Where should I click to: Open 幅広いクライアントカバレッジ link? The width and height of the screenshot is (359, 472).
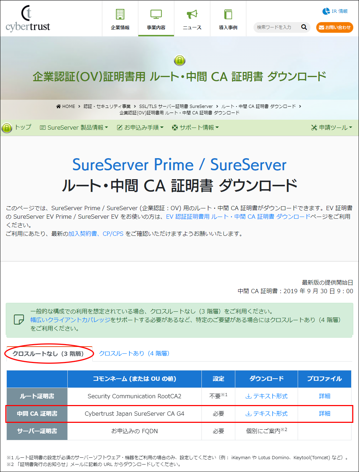click(x=70, y=320)
